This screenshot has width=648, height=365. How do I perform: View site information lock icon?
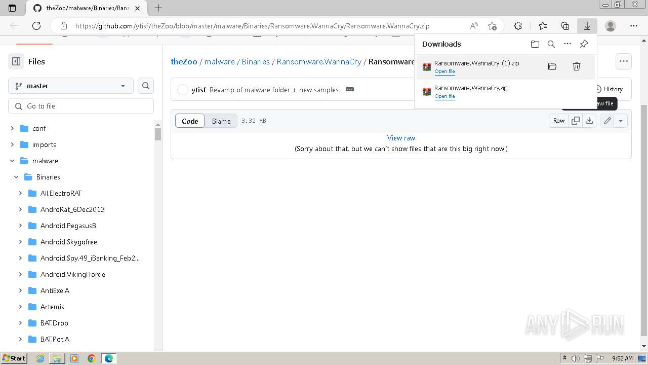[64, 26]
